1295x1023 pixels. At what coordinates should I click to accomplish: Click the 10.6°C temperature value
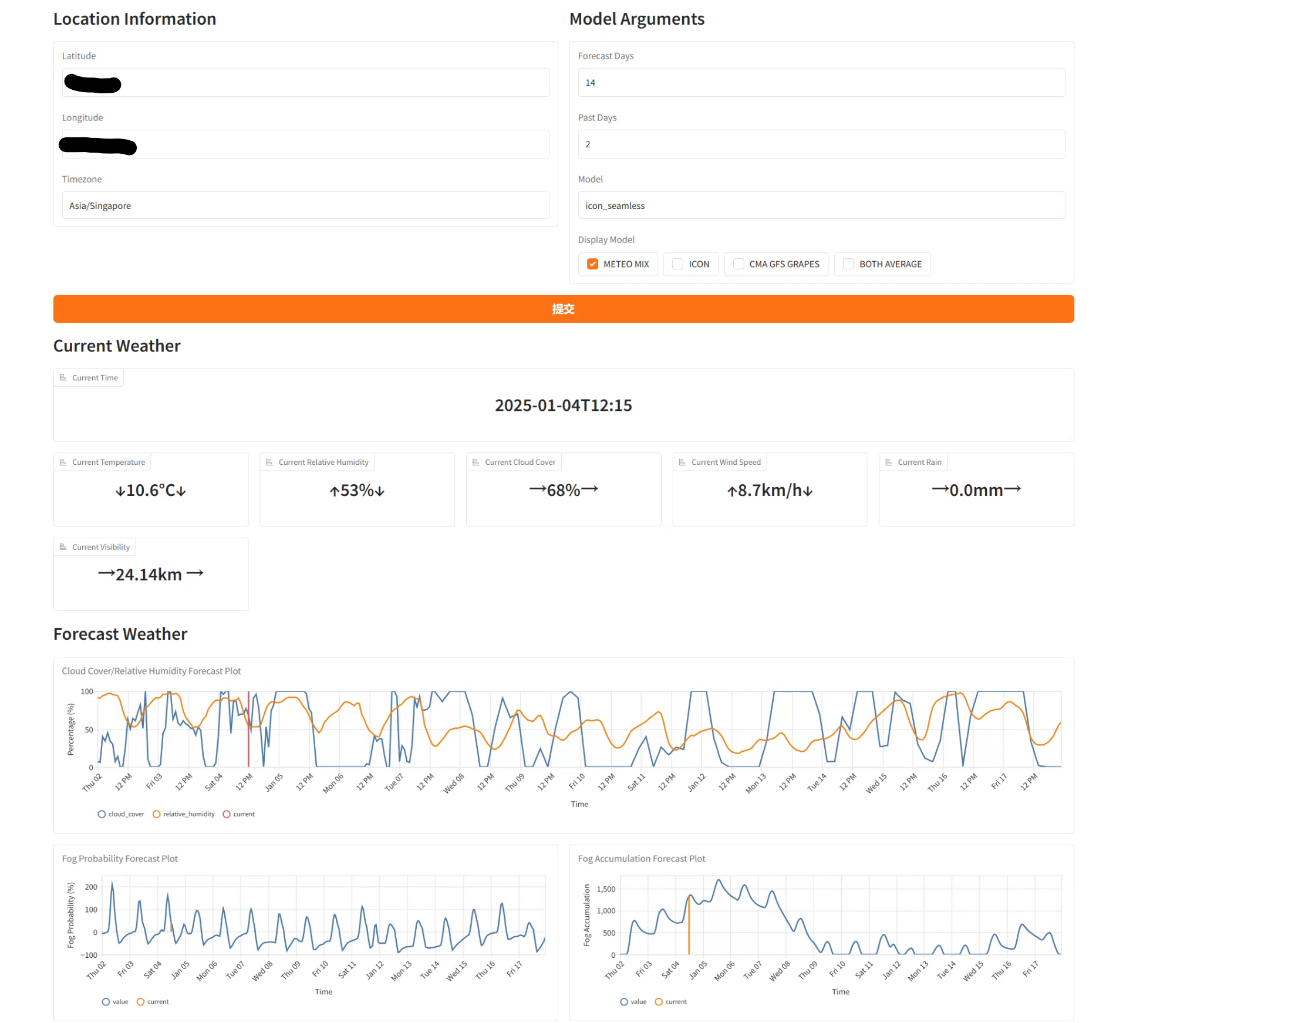click(x=151, y=491)
